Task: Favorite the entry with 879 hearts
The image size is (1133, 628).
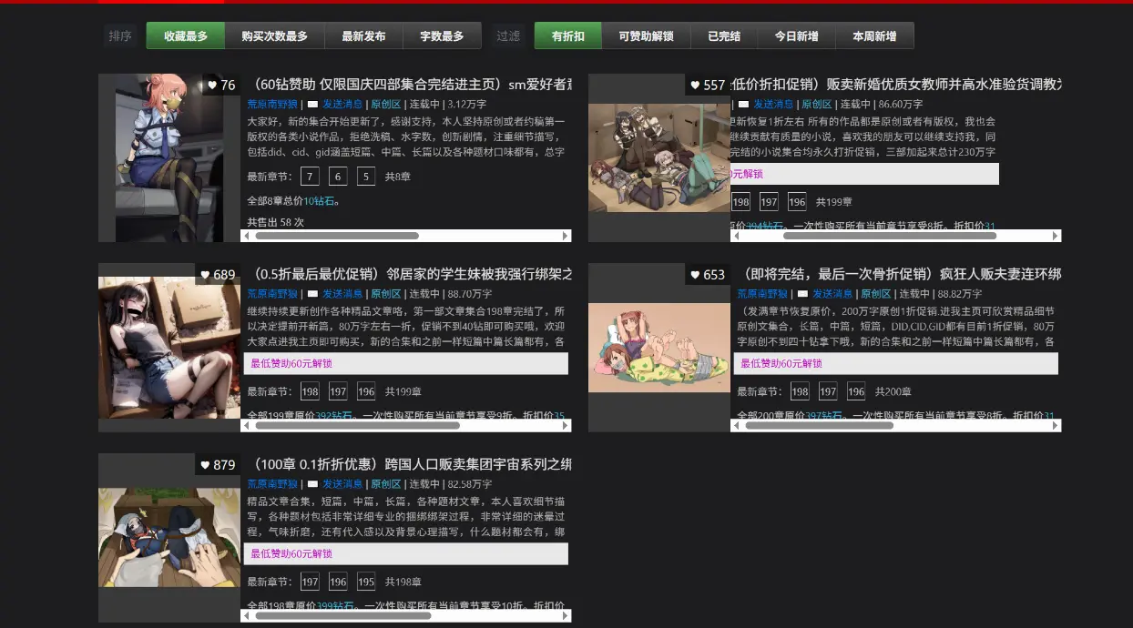Action: tap(205, 465)
